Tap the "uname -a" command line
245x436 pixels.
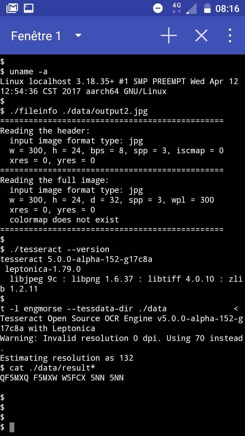point(29,72)
